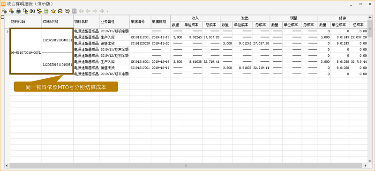This screenshot has height=171, width=375.
Task: Go to last record double-right arrow
Action: (x=102, y=11)
